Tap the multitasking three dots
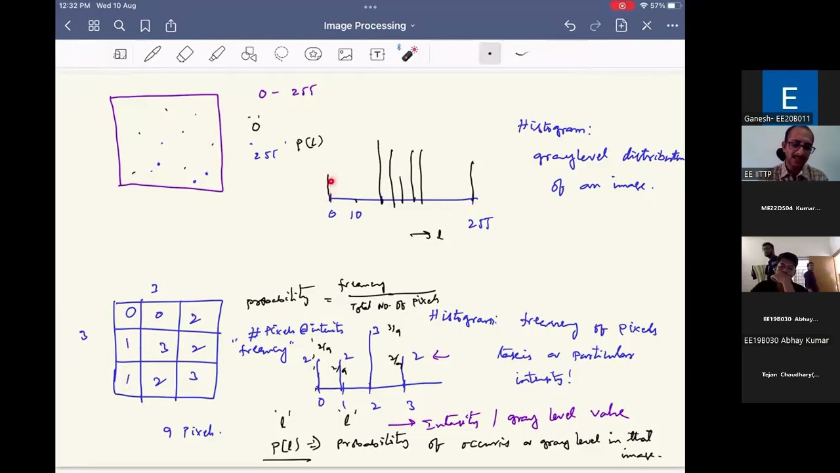840x473 pixels. click(370, 7)
